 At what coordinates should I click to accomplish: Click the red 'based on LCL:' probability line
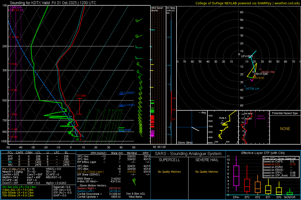tap(280, 164)
